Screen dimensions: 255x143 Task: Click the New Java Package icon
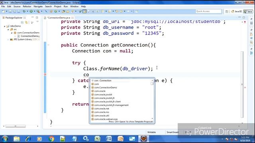[51, 12]
